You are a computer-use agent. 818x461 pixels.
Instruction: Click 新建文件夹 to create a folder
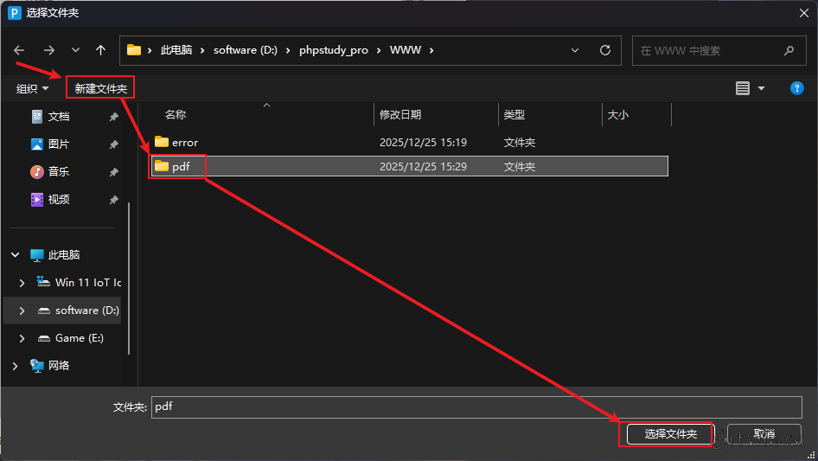100,89
